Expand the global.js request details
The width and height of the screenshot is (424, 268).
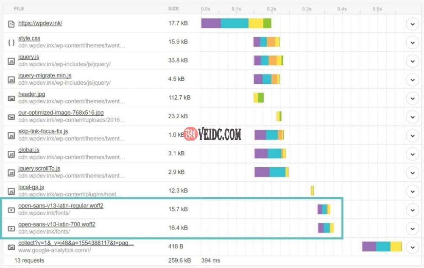[413, 155]
